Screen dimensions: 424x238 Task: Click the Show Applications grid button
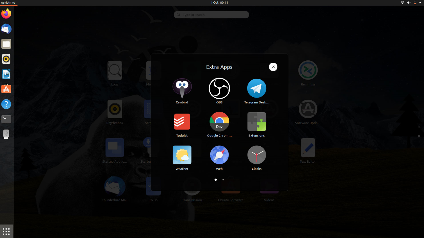[x=6, y=232]
